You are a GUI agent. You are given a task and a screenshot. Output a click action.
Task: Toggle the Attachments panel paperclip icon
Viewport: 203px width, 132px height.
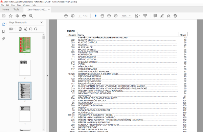(x=3, y=39)
